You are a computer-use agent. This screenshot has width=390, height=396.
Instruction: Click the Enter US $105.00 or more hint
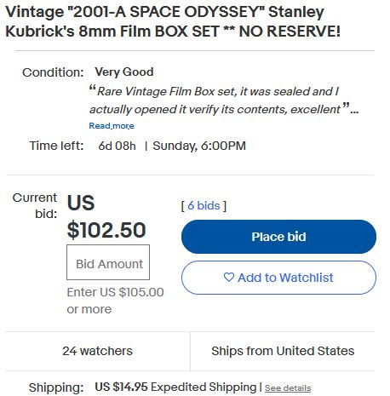click(115, 301)
